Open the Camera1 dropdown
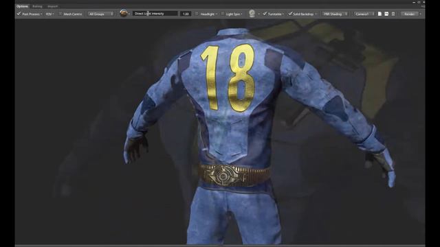440x247 pixels. (x=364, y=14)
